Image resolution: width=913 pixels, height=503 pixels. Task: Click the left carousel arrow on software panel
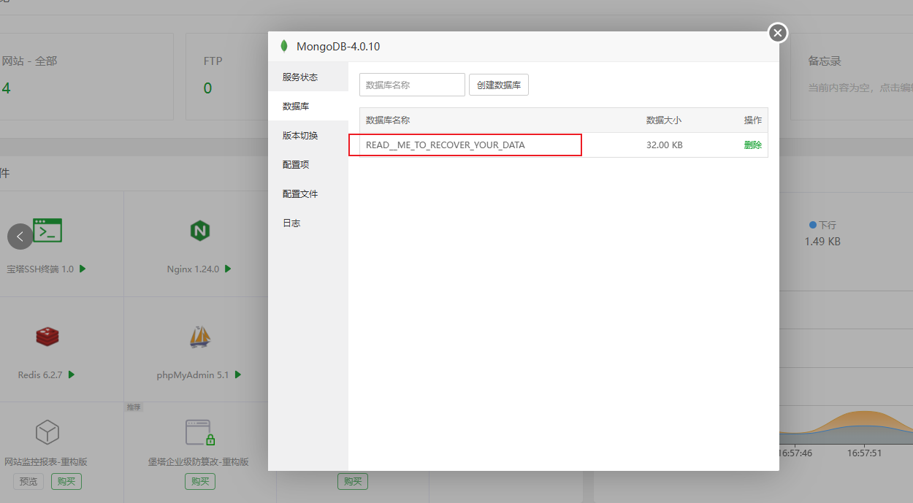pos(20,236)
